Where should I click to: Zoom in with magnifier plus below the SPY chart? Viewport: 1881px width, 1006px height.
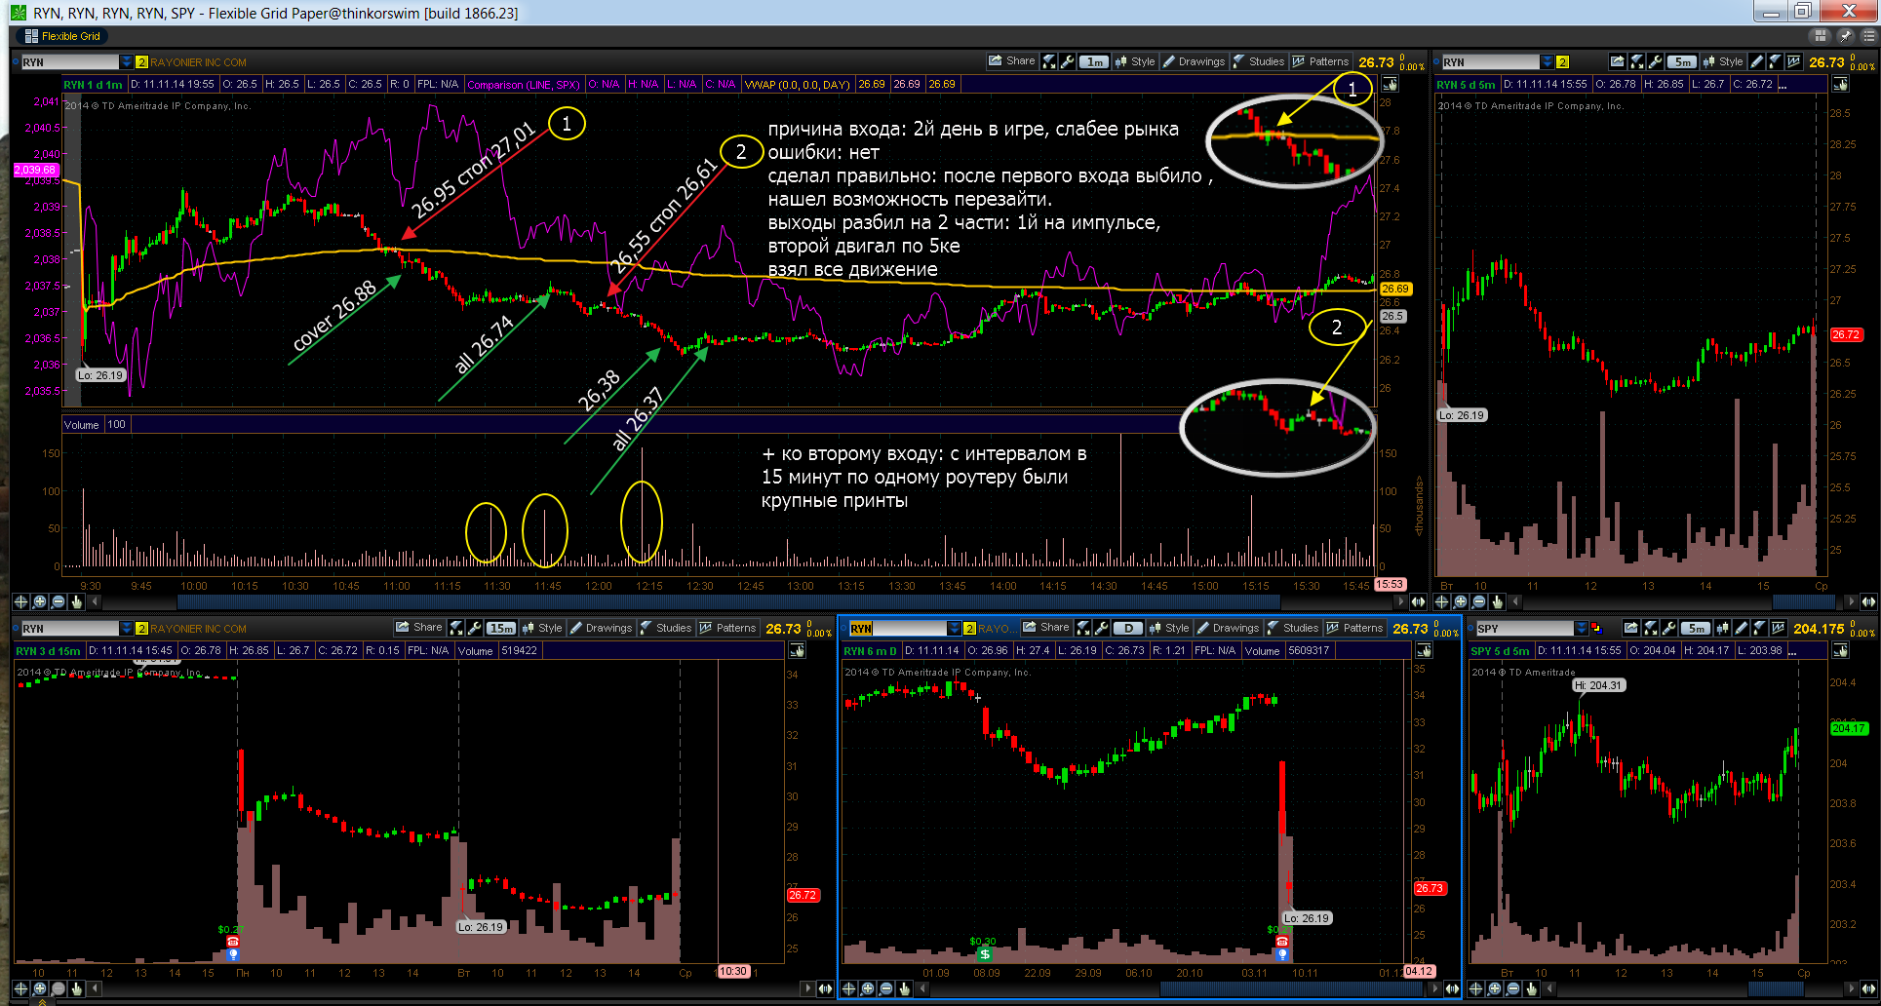coord(1495,988)
